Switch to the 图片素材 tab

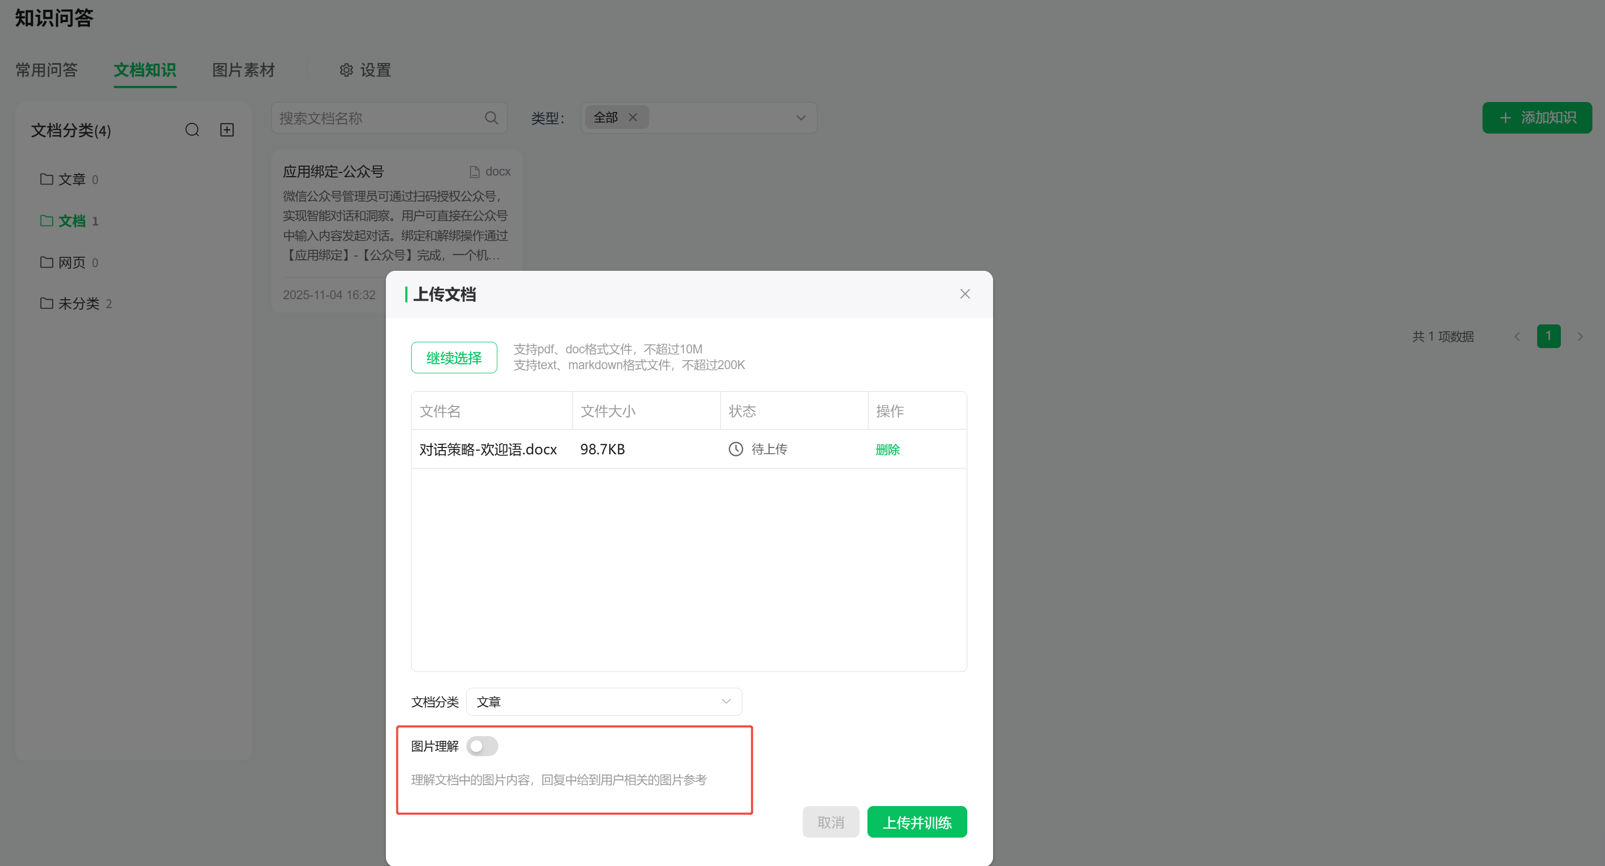[x=243, y=70]
